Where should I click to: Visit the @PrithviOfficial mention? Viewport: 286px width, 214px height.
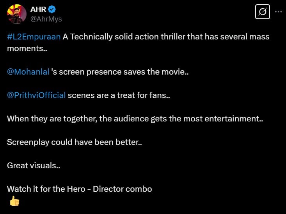point(36,95)
